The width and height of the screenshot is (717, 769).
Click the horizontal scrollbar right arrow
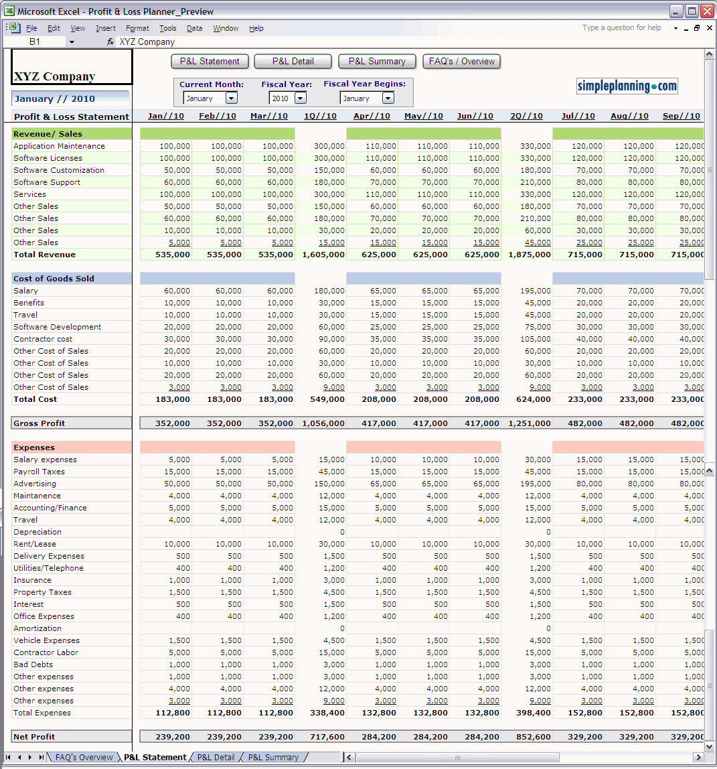[698, 757]
